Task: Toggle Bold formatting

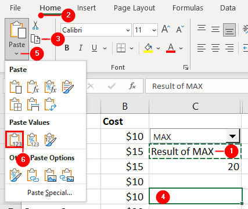Action: point(67,48)
